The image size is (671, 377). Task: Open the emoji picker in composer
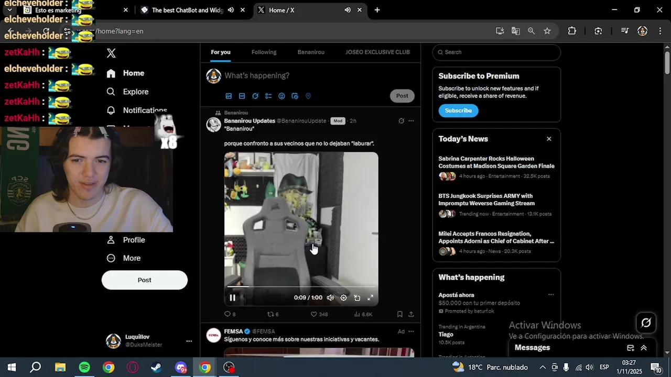pyautogui.click(x=282, y=96)
